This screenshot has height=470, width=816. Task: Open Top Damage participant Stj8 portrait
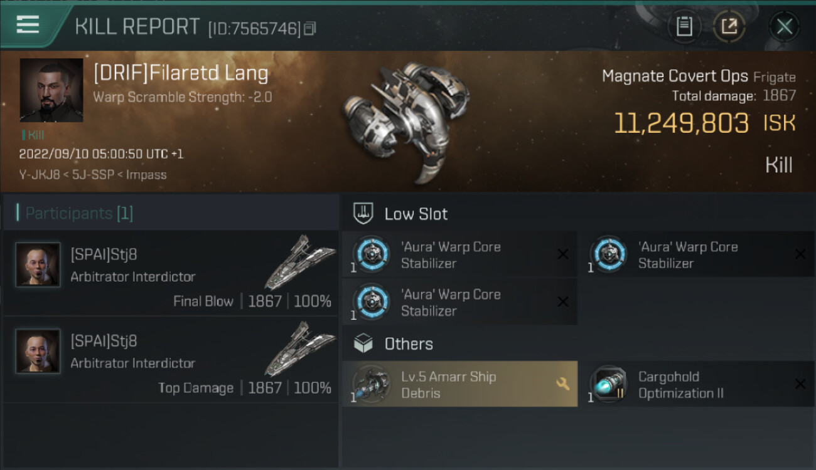click(38, 352)
